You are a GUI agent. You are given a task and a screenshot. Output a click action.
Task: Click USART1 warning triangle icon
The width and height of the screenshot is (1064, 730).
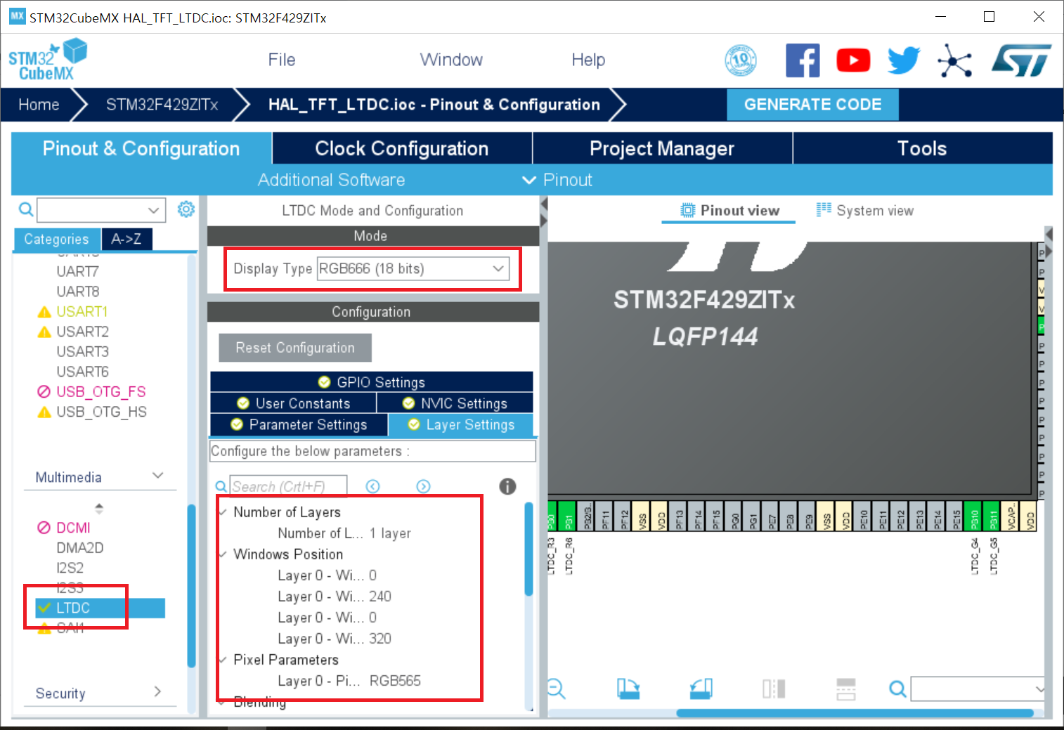tap(44, 312)
